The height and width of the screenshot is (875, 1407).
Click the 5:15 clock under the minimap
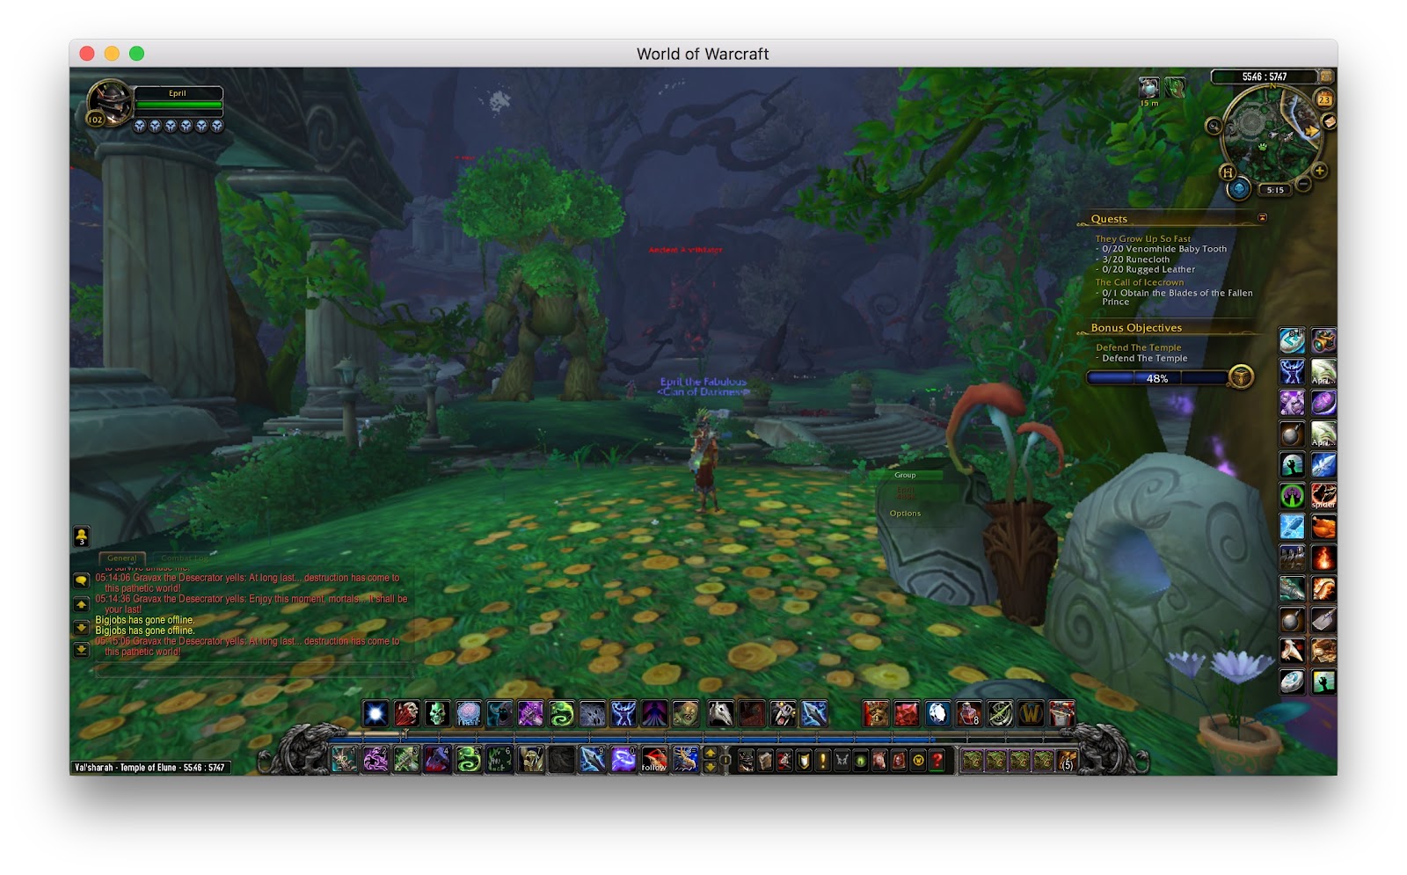click(1275, 190)
